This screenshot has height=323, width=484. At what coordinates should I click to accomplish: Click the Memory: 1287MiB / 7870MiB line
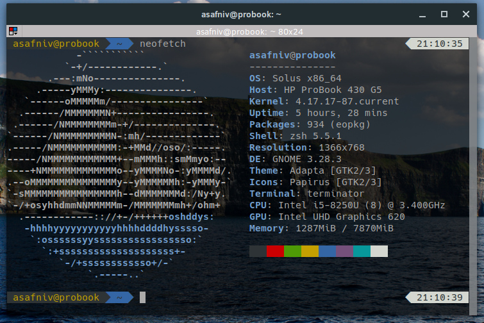click(321, 228)
